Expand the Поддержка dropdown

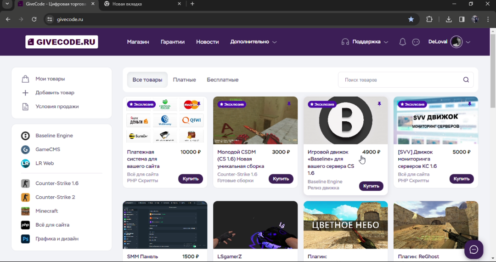point(365,42)
